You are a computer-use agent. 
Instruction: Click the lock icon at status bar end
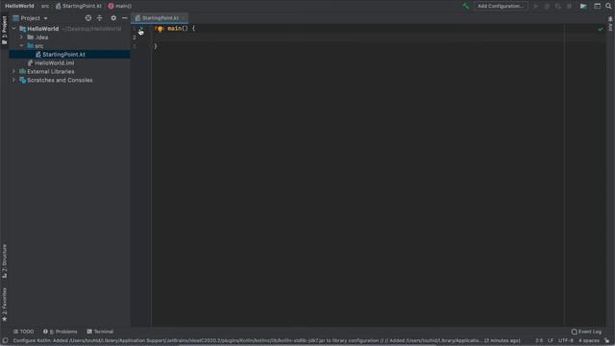(x=607, y=340)
